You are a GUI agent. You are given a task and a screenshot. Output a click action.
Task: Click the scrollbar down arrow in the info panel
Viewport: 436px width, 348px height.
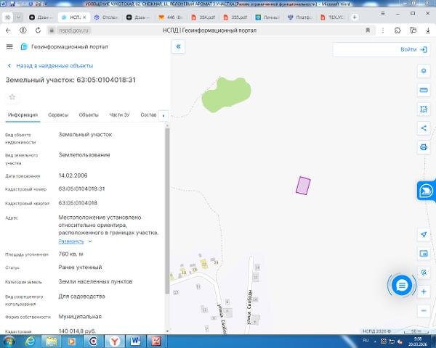click(x=167, y=331)
